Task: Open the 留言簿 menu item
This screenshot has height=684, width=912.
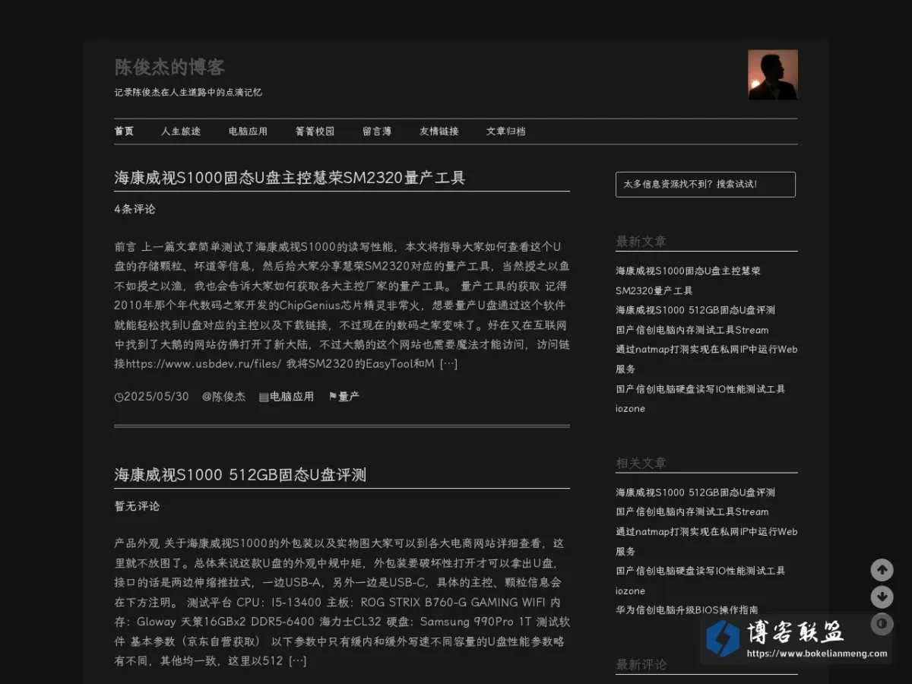Action: coord(377,131)
